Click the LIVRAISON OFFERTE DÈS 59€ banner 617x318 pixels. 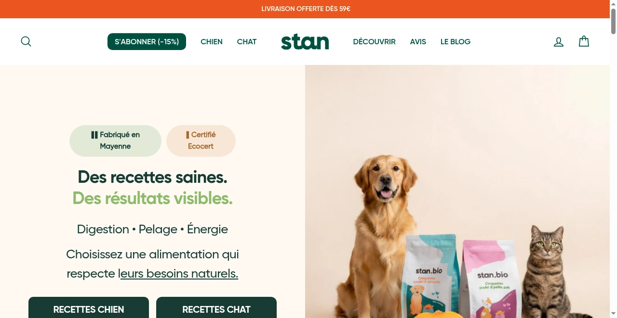pyautogui.click(x=305, y=9)
